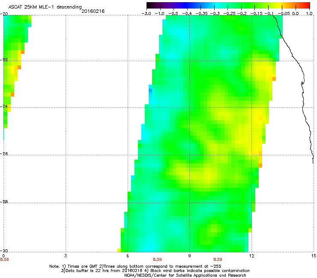The height and width of the screenshot is (278, 317).
Task: Click the longitude 6 axis label
Action: click(128, 256)
